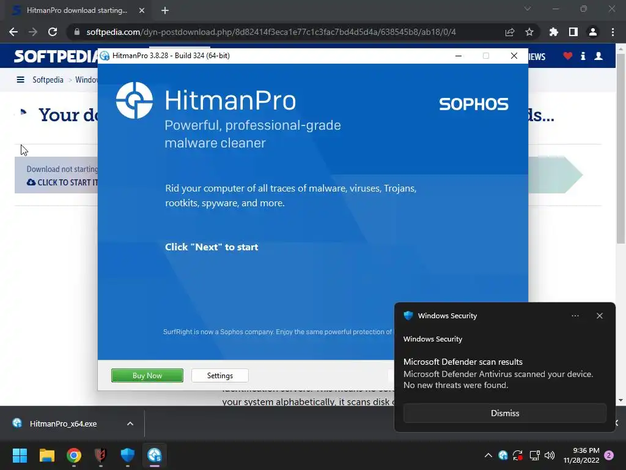Open Softpedia user account icon
The width and height of the screenshot is (626, 470).
[x=598, y=56]
